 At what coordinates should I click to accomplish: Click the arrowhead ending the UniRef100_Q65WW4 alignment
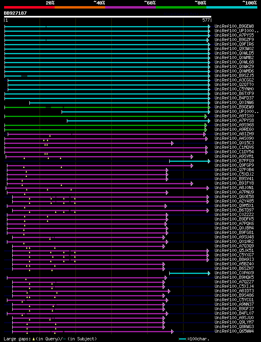(x=173, y=331)
